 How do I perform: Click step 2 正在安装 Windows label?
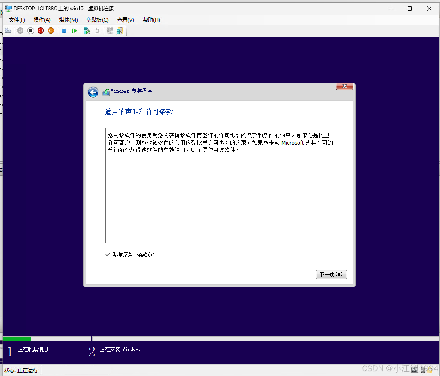tap(120, 349)
